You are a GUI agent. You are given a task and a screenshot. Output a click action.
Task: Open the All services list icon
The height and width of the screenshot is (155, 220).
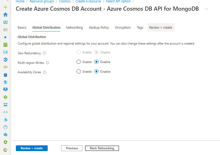[5, 29]
